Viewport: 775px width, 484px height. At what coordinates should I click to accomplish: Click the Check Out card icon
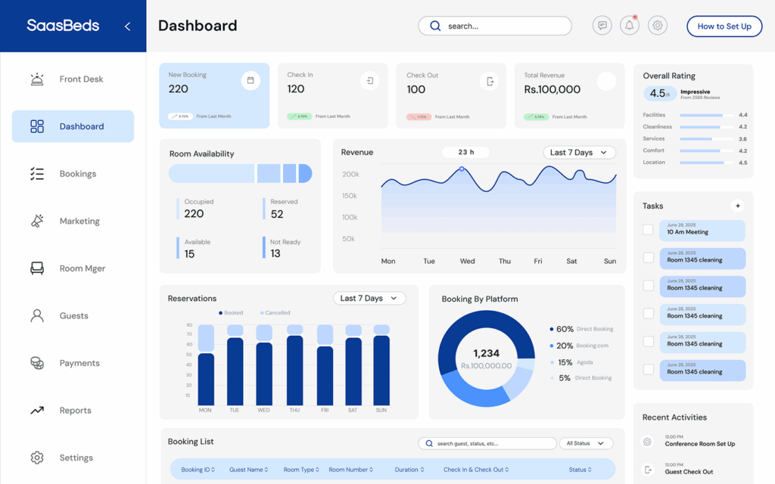pyautogui.click(x=490, y=81)
